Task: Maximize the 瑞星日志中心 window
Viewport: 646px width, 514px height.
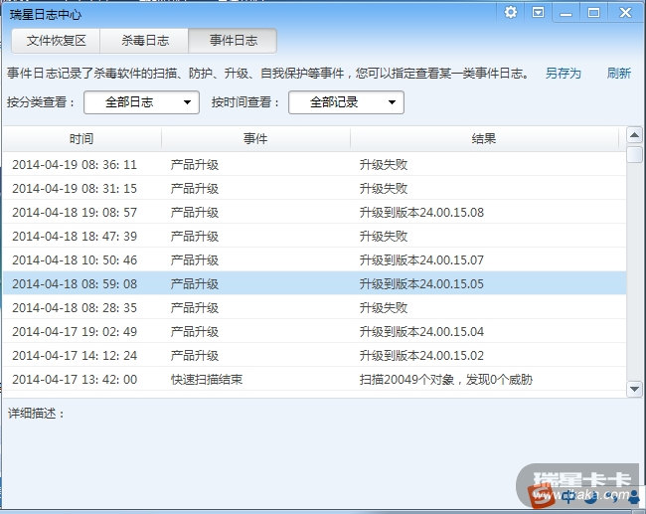Action: tap(593, 13)
